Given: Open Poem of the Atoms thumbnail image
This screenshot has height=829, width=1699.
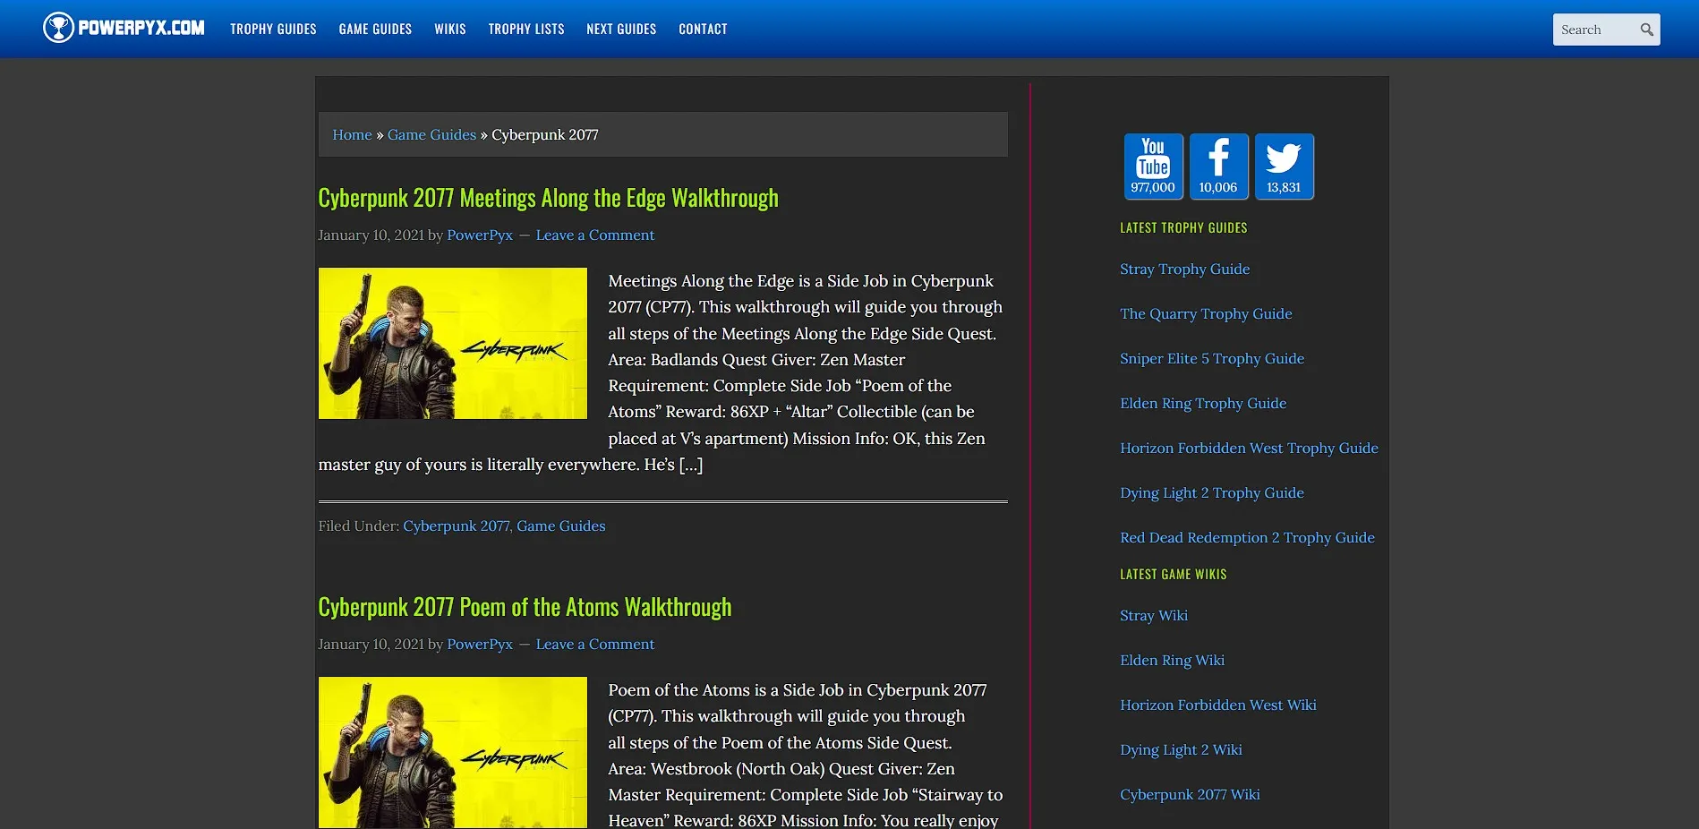Looking at the screenshot, I should tap(453, 752).
